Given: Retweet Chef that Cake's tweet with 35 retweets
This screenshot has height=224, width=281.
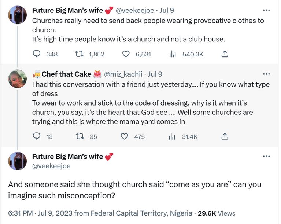Looking at the screenshot, I should pyautogui.click(x=78, y=136).
